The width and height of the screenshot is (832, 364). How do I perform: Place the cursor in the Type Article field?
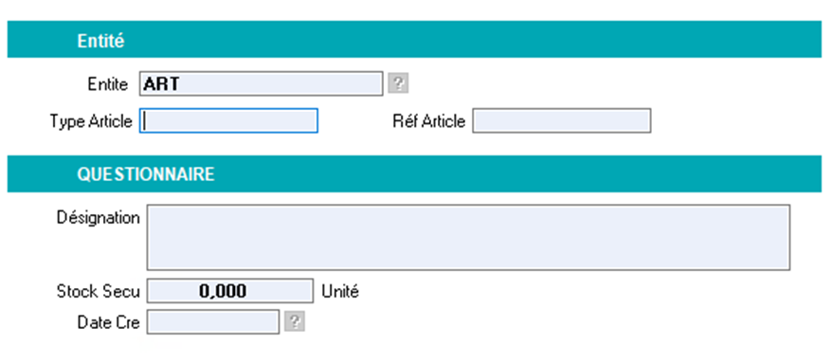pos(228,121)
